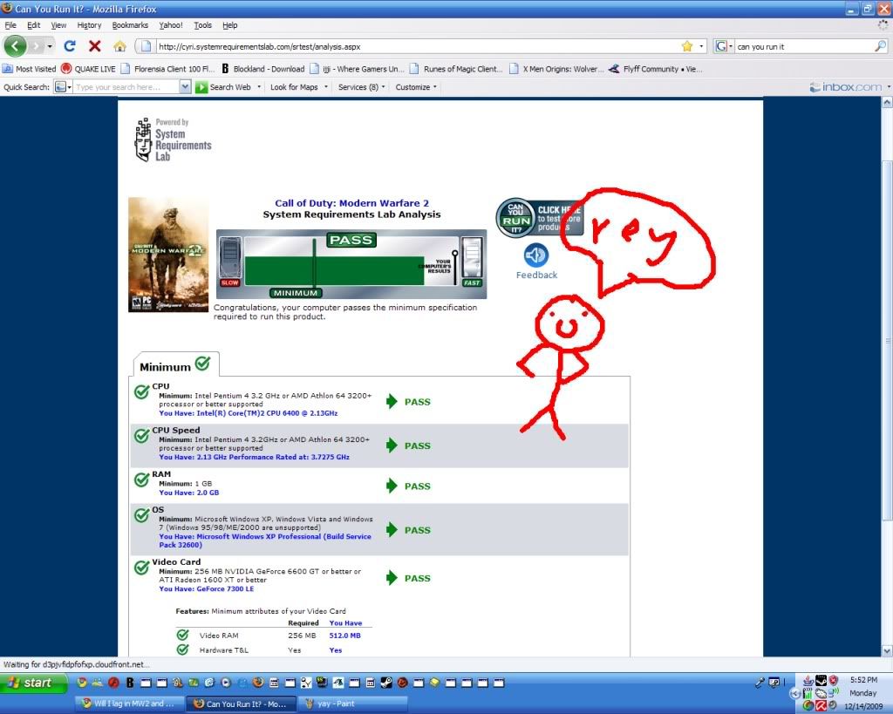Go to the home page icon
Viewport: 893px width, 714px height.
[119, 46]
